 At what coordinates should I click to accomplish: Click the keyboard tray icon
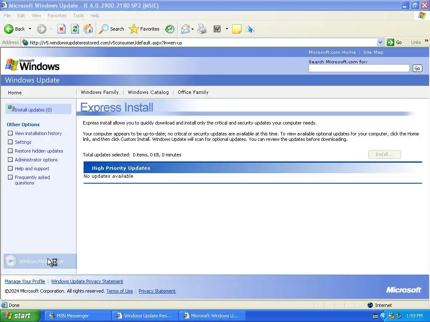coord(375,316)
